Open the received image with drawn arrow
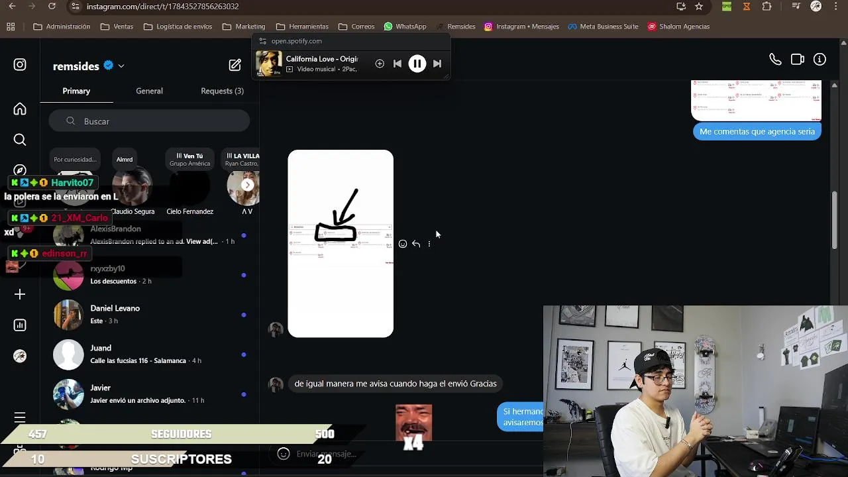Image resolution: width=848 pixels, height=477 pixels. point(341,244)
